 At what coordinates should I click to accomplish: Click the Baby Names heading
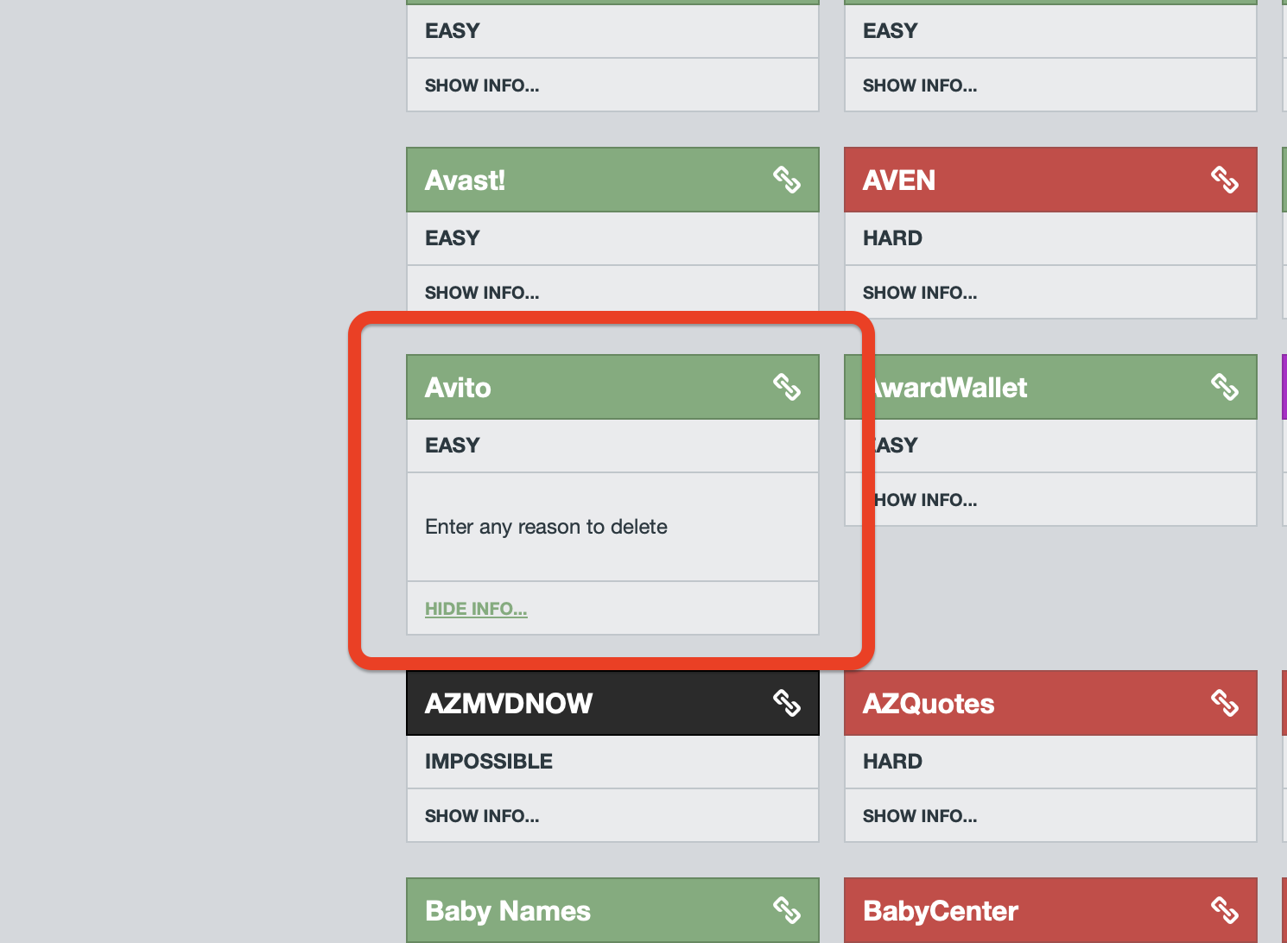click(x=508, y=911)
